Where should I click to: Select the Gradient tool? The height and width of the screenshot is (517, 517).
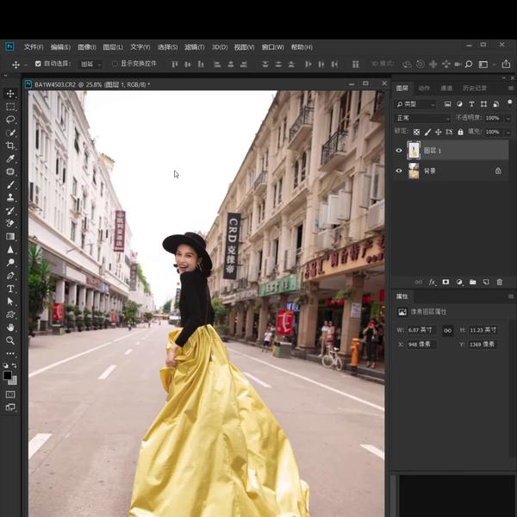[10, 236]
